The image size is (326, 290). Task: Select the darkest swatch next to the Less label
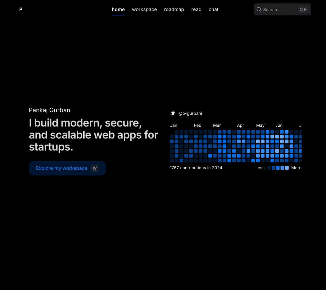269,168
